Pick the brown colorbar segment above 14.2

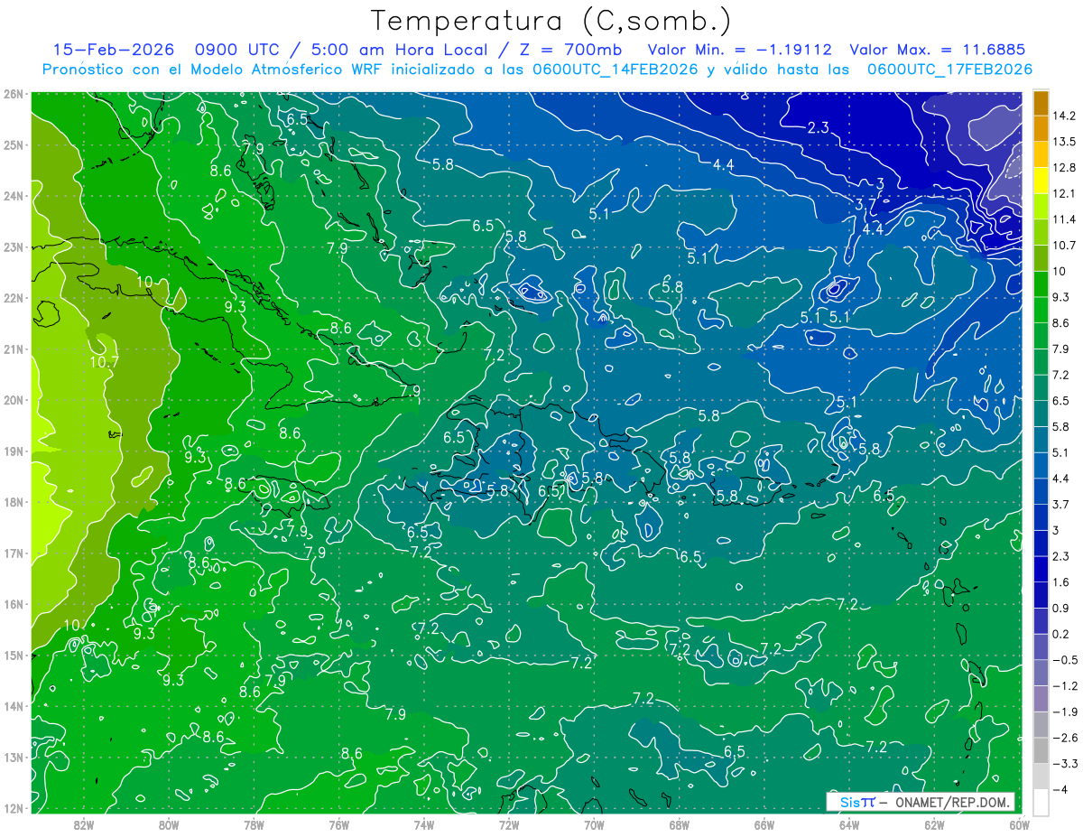tap(1041, 103)
